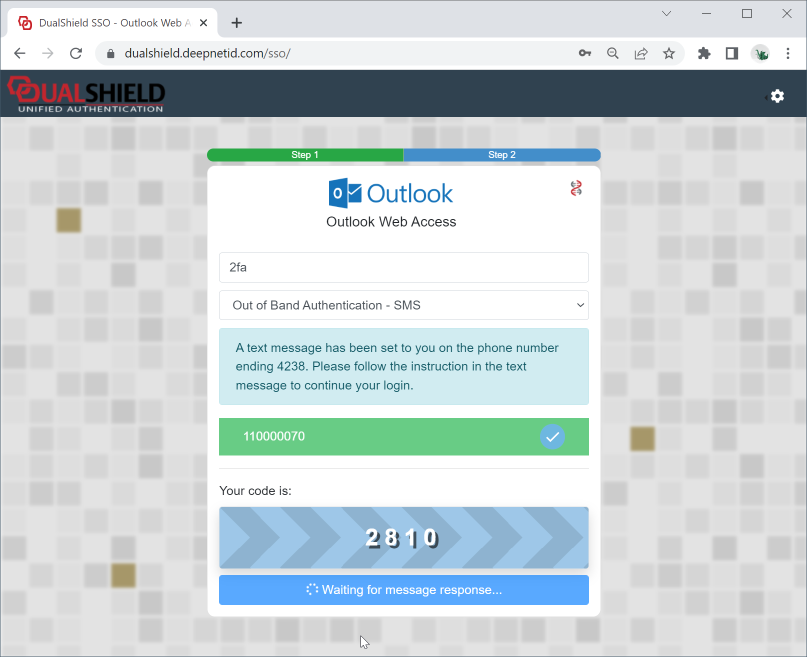The image size is (807, 657).
Task: Reload the current page
Action: 76,53
